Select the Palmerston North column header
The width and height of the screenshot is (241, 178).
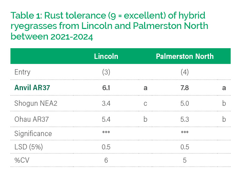tap(185, 56)
